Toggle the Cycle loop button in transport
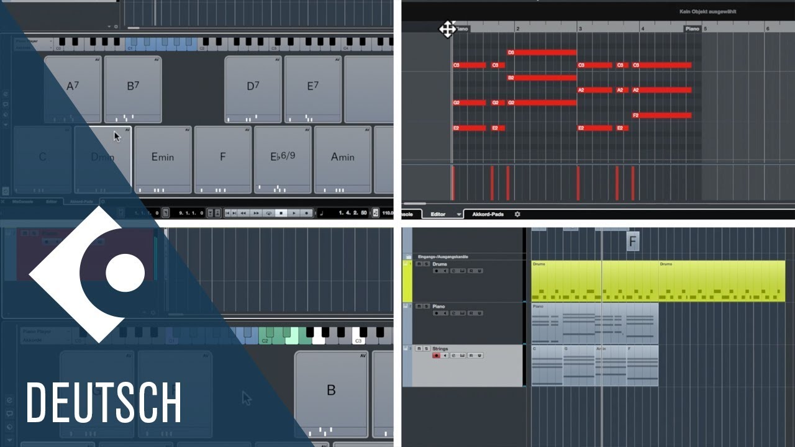Image resolution: width=795 pixels, height=447 pixels. point(269,213)
